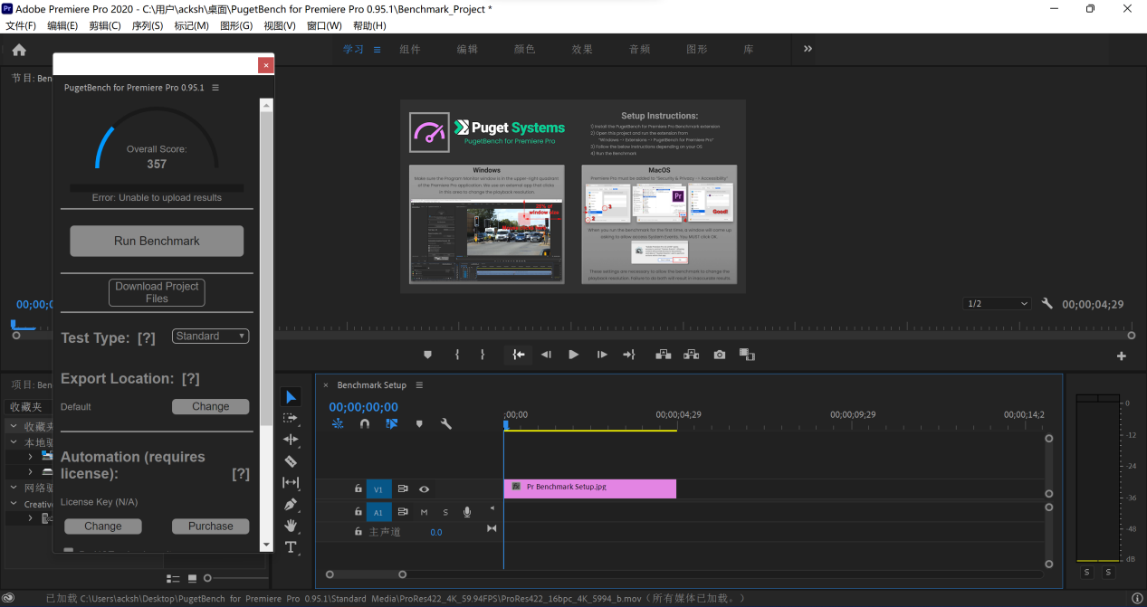The height and width of the screenshot is (607, 1147).
Task: Enable voice-over record on A1
Action: tap(467, 512)
